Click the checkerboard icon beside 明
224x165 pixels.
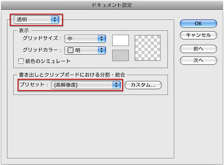point(70,50)
